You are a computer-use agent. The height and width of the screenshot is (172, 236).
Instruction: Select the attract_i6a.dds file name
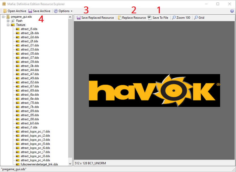point(30,95)
